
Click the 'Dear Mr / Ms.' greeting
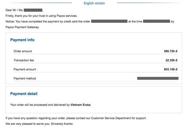coord(14,10)
